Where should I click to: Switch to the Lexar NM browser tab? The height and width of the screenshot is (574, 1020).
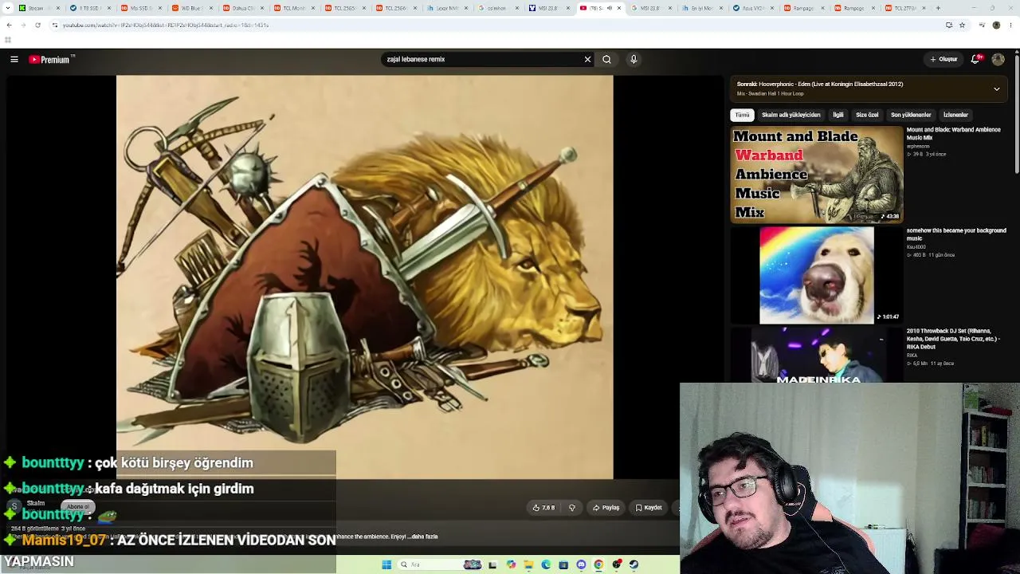[x=447, y=8]
